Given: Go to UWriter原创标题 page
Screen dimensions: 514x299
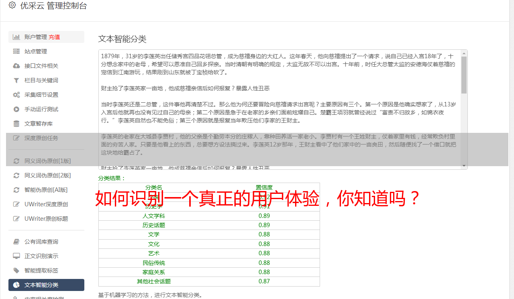Looking at the screenshot, I should 46,219.
